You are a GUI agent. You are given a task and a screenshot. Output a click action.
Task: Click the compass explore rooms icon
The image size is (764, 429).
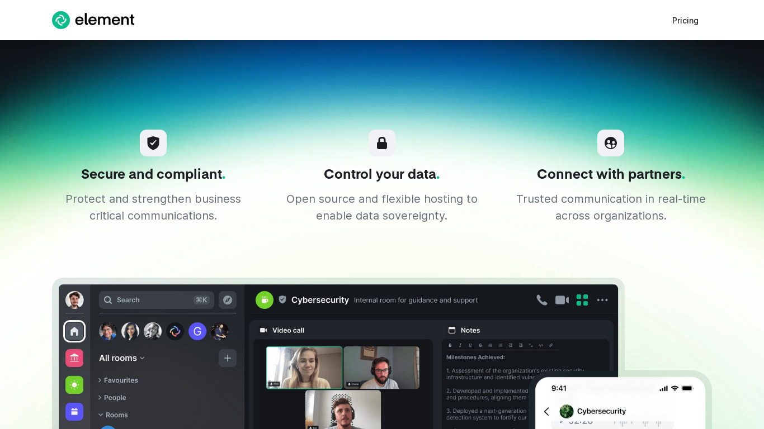(x=228, y=300)
